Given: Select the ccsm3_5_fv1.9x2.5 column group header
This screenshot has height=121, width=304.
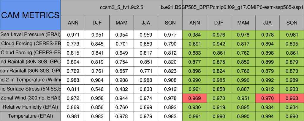Looking at the screenshot, I should coord(121,7).
